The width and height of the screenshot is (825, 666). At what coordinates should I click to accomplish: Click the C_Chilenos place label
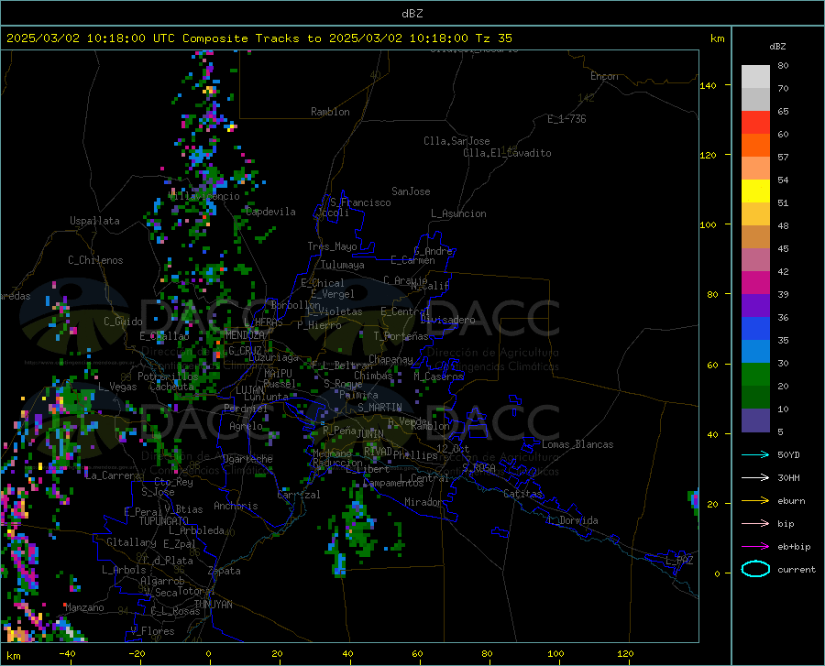point(95,260)
